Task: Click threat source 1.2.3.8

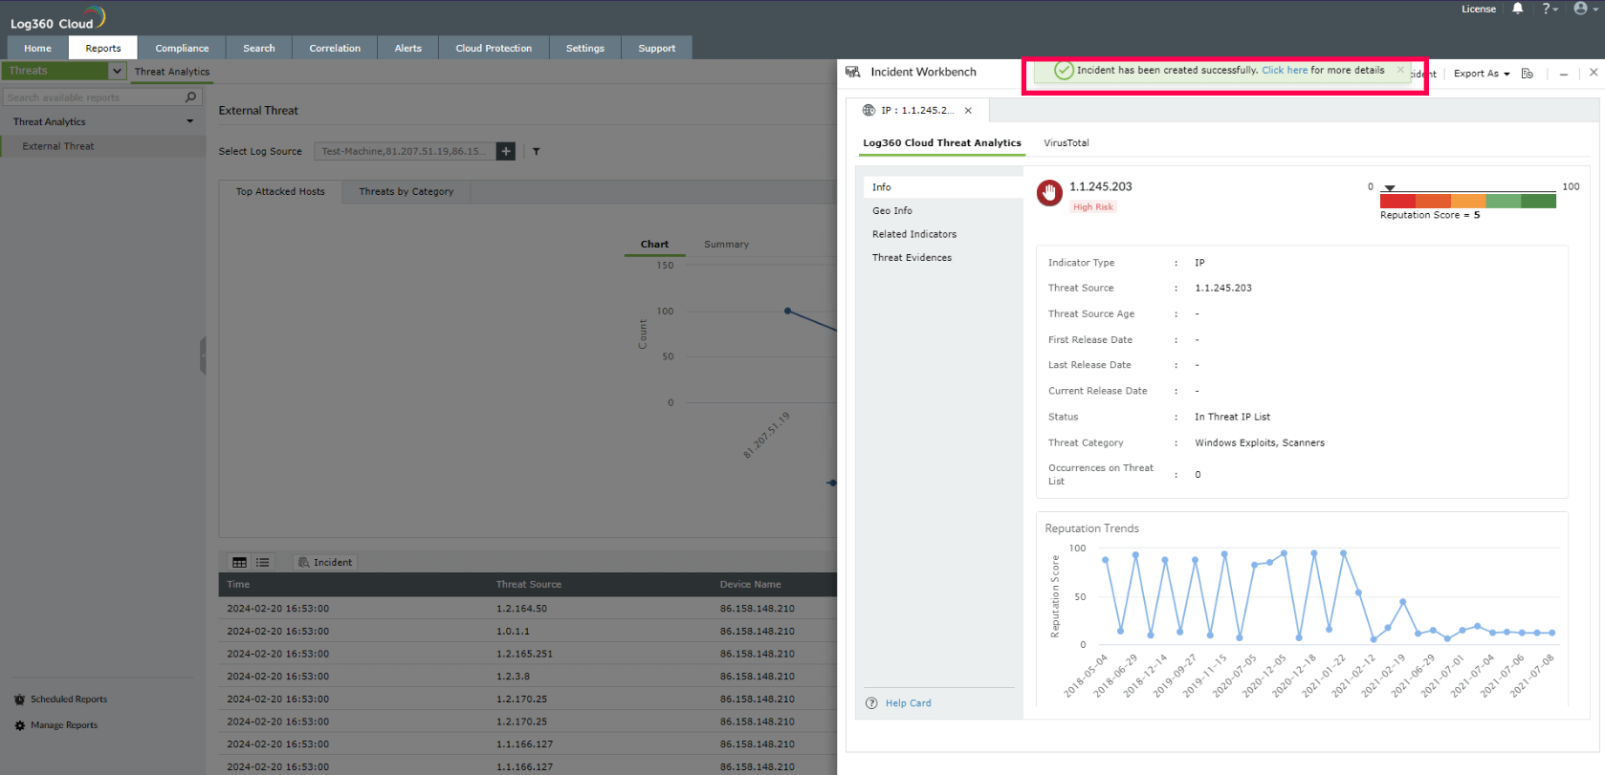Action: click(513, 677)
